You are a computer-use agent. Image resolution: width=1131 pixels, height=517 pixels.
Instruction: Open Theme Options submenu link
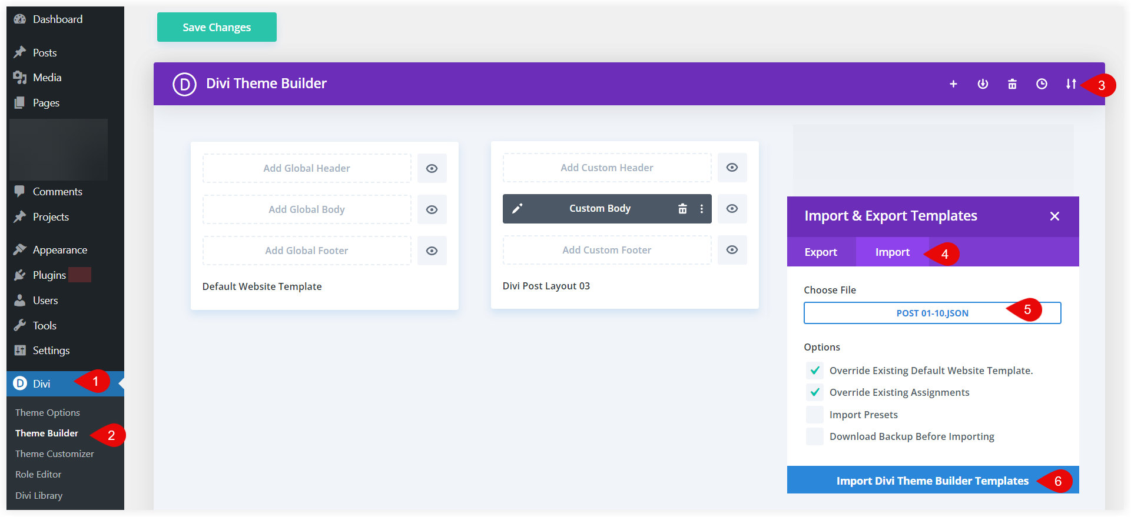tap(48, 412)
